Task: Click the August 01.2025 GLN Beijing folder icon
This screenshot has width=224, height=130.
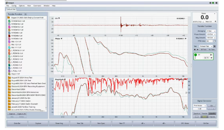Action: [x=9, y=18]
